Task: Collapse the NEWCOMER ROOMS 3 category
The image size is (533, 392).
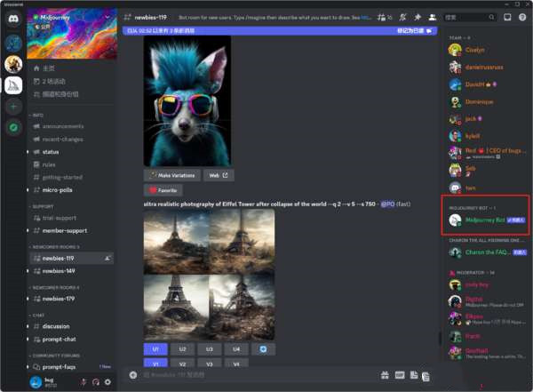Action: pyautogui.click(x=54, y=247)
